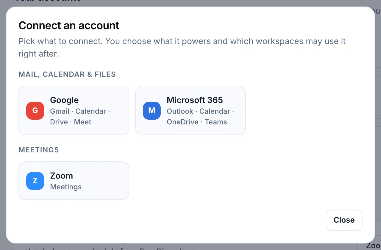
Task: Click the "Pick what to connect" helper text
Action: [182, 48]
